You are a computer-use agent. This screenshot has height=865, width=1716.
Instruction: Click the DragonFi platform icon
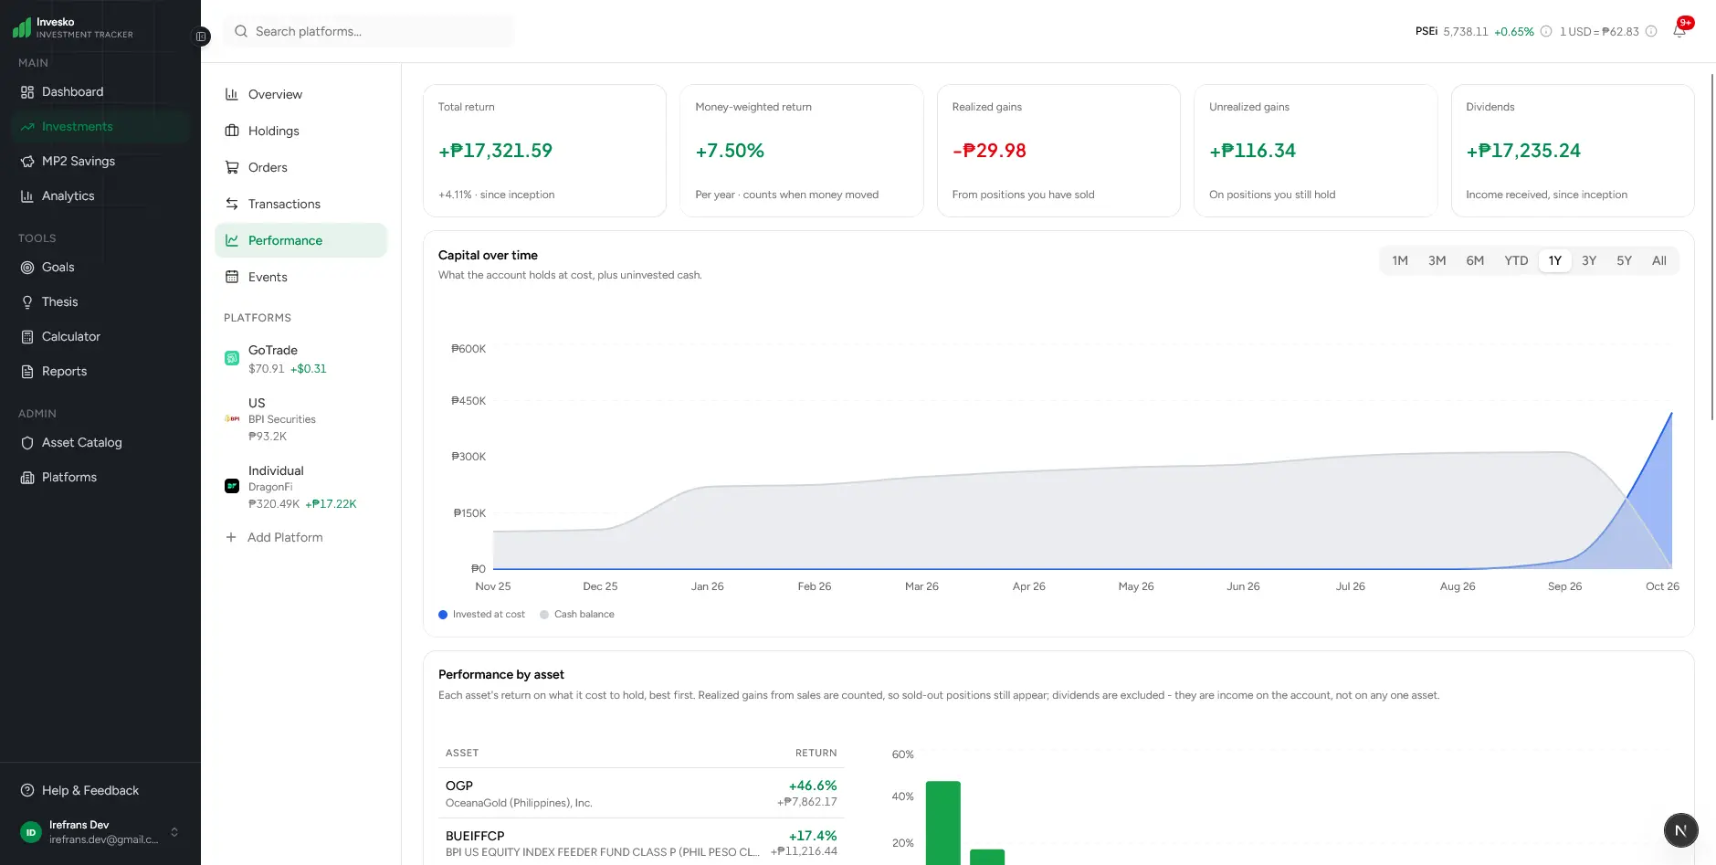pyautogui.click(x=232, y=486)
